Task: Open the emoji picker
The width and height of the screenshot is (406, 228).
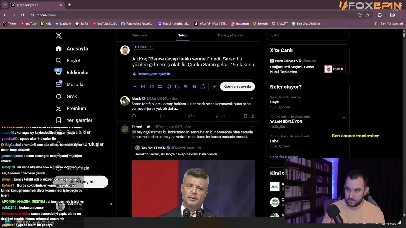Action: 169,86
